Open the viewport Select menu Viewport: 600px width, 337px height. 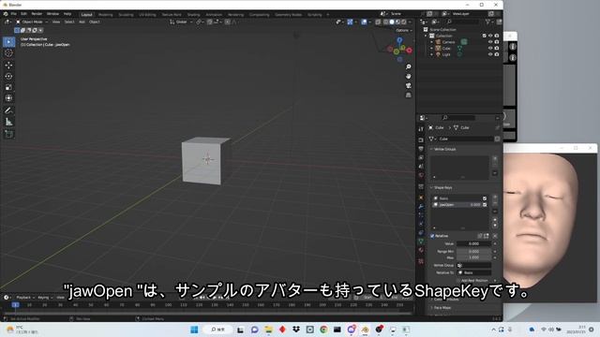[x=69, y=22]
